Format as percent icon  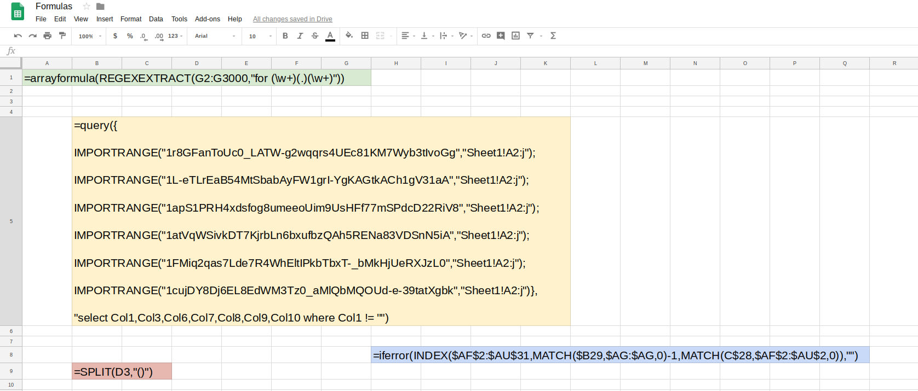(130, 36)
